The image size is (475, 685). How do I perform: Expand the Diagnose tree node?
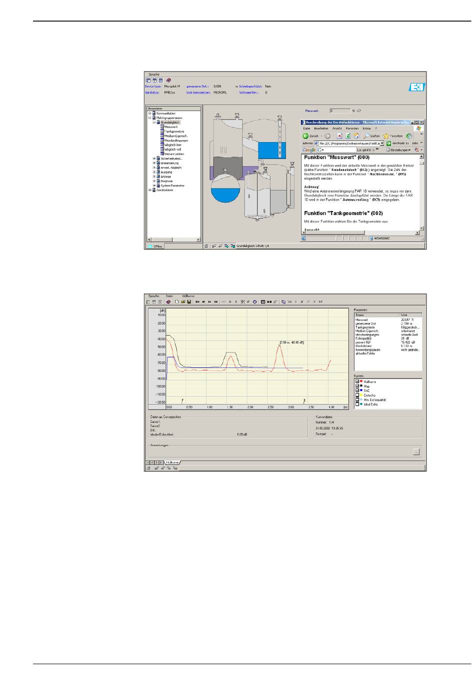(154, 181)
